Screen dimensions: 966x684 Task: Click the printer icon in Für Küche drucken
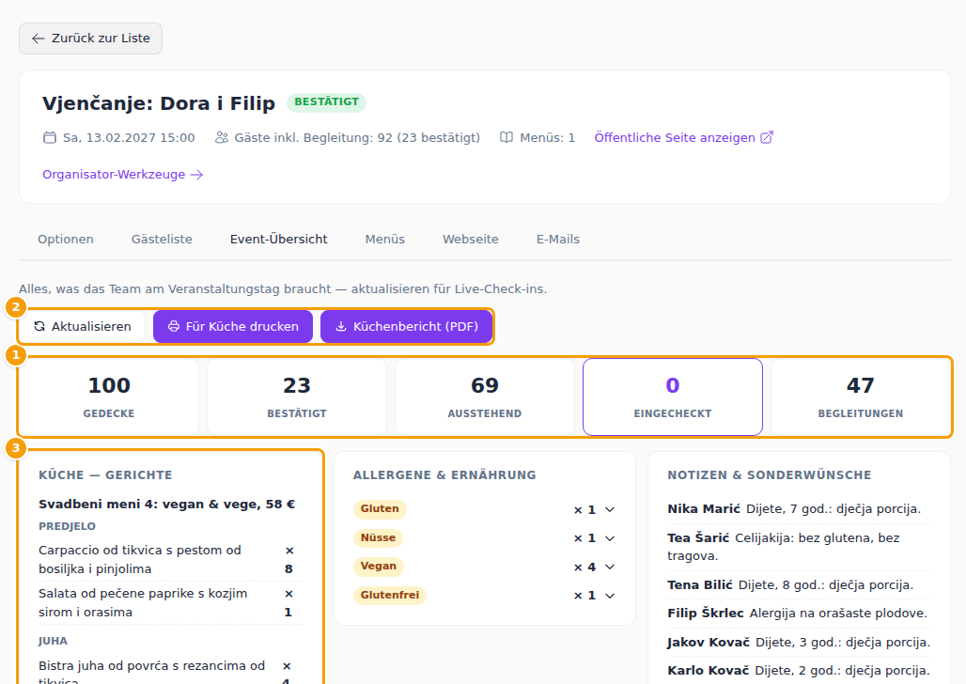175,327
